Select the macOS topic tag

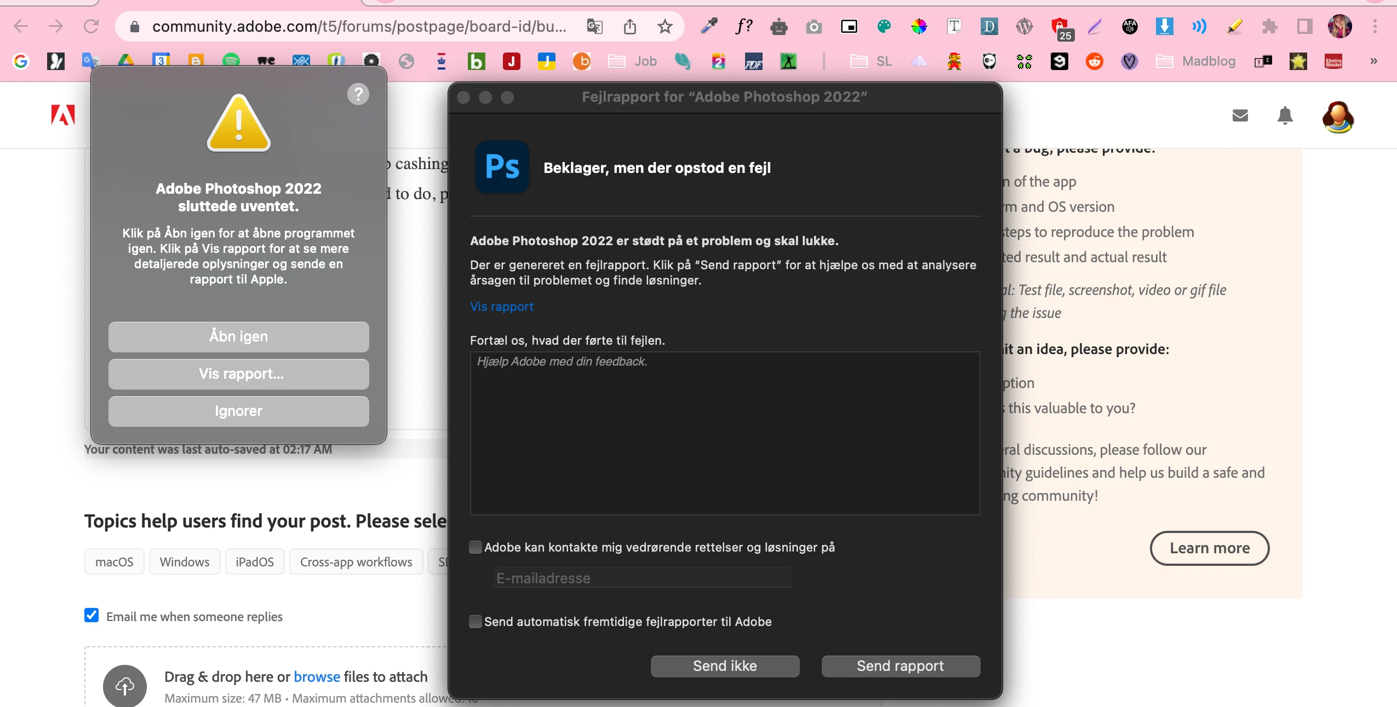coord(114,562)
